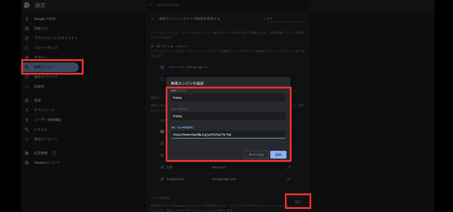The image size is (453, 212).
Task: Click the duckduckgo.com shortcut text
Action: (x=224, y=179)
